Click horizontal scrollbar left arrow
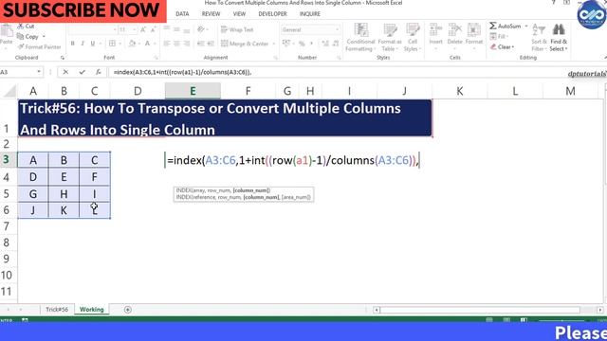 (377, 310)
